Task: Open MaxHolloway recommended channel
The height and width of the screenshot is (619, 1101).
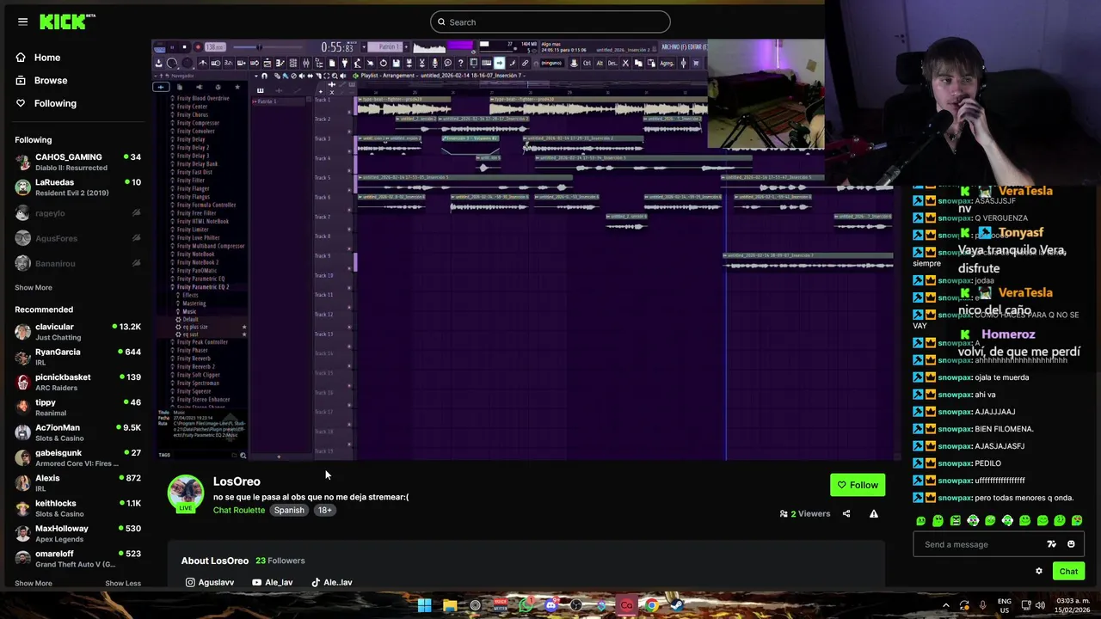Action: click(77, 533)
